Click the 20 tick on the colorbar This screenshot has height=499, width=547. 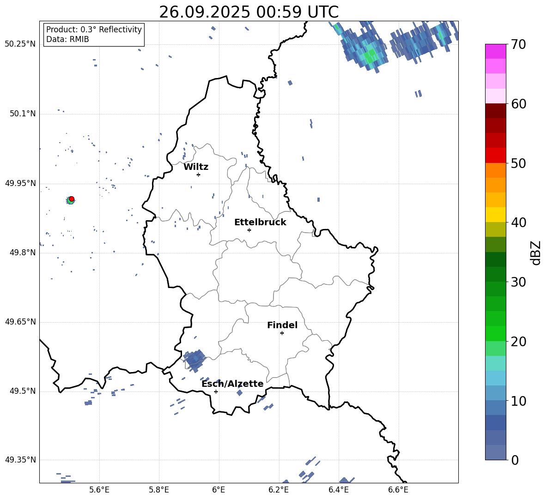(x=518, y=342)
